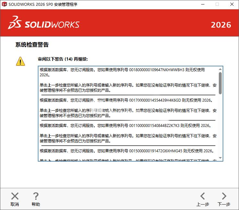Viewport: 239px width, 210px height.
Task: Click the SW app icon in title bar
Action: [4, 4]
